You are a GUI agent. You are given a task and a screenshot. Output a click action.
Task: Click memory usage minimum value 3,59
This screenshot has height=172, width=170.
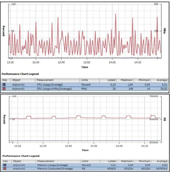coord(148,165)
